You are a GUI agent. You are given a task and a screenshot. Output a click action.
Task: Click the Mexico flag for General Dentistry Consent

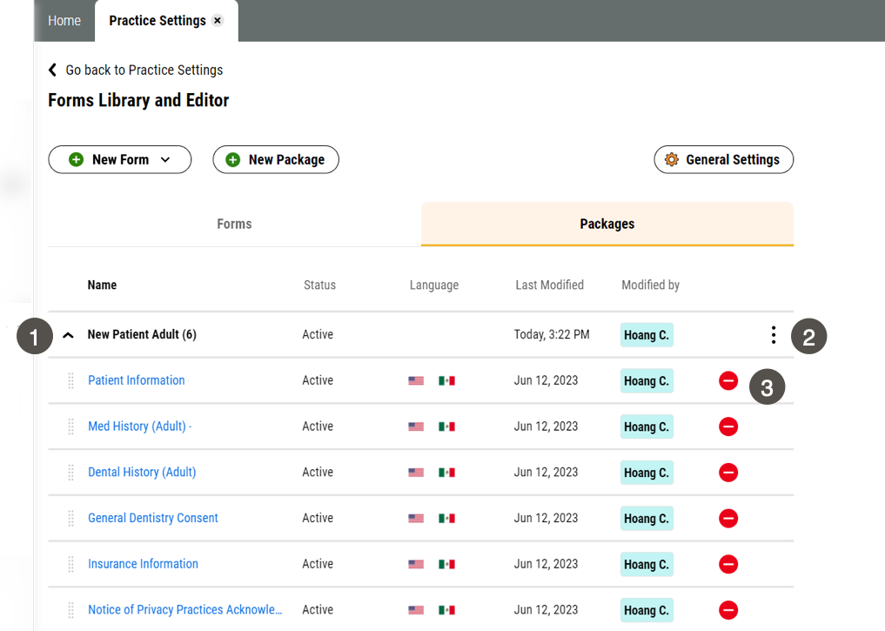tap(446, 518)
